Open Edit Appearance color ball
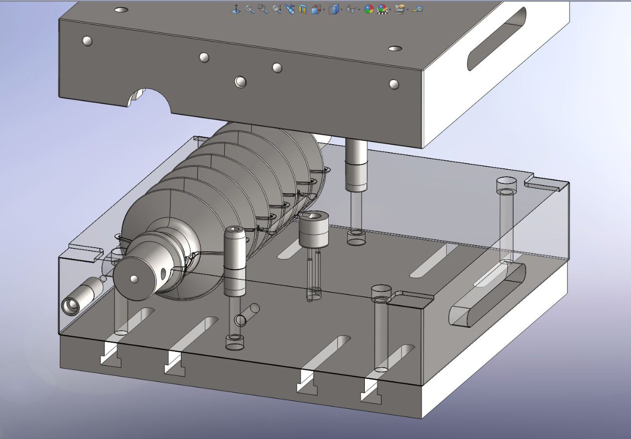This screenshot has height=439, width=631. pos(369,9)
